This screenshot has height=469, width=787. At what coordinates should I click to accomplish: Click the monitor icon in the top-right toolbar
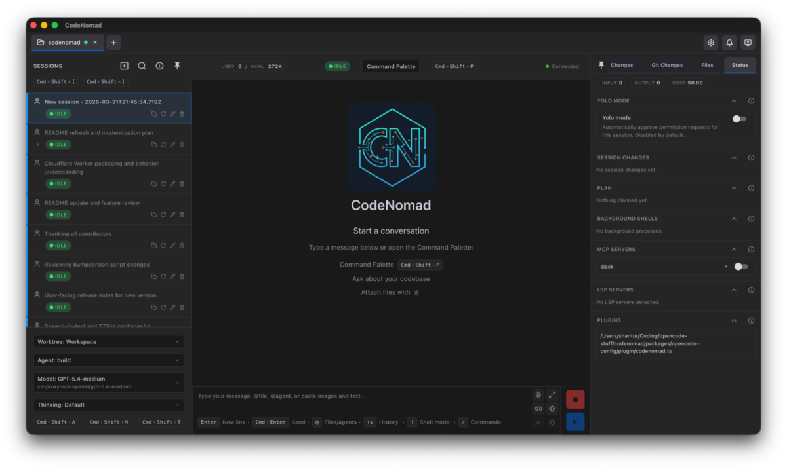coord(748,43)
